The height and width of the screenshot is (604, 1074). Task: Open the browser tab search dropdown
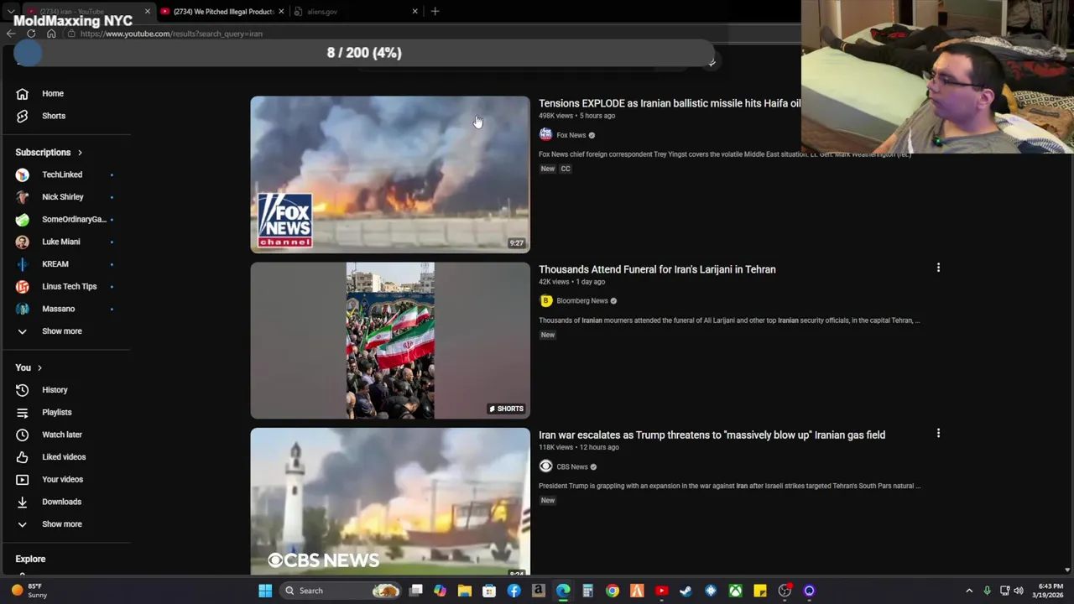point(11,12)
